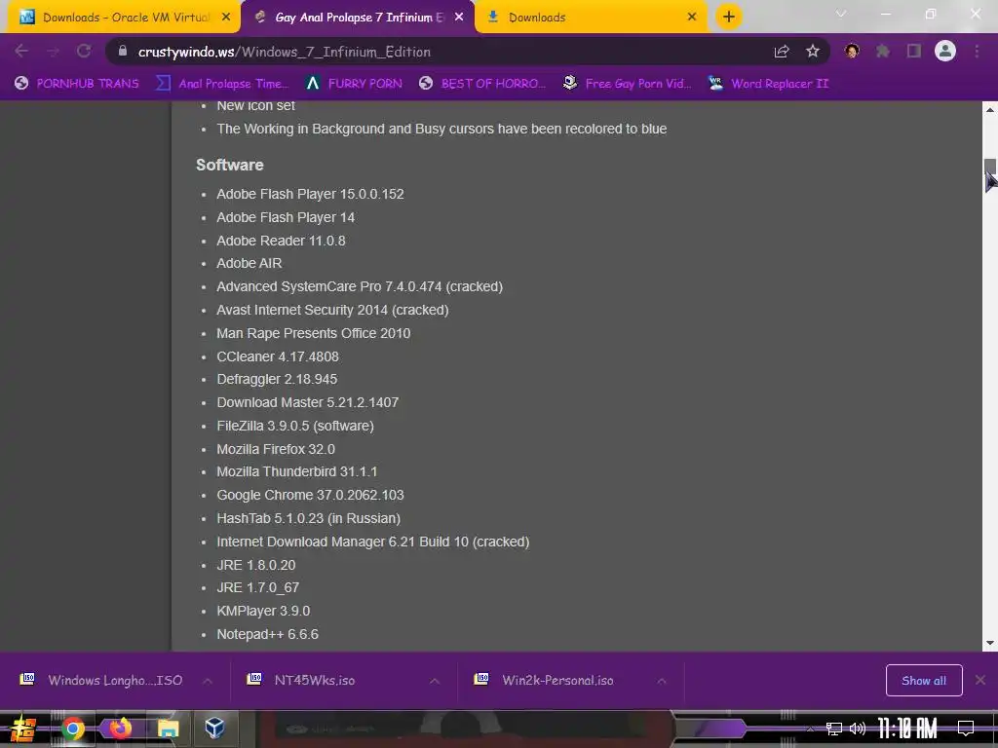Close the Infinium Edition tab
Image resolution: width=998 pixels, height=748 pixels.
pos(459,18)
